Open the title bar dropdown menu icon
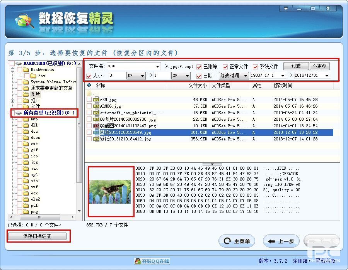Image resolution: width=348 pixels, height=270 pixels. pos(286,8)
